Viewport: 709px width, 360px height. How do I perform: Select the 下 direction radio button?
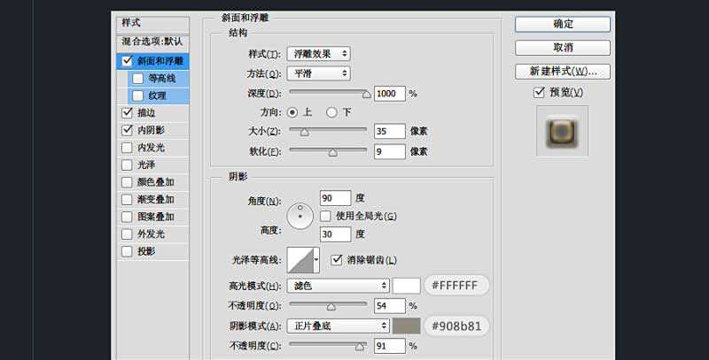point(332,112)
